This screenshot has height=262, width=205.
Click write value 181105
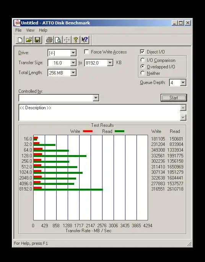[x=158, y=139]
